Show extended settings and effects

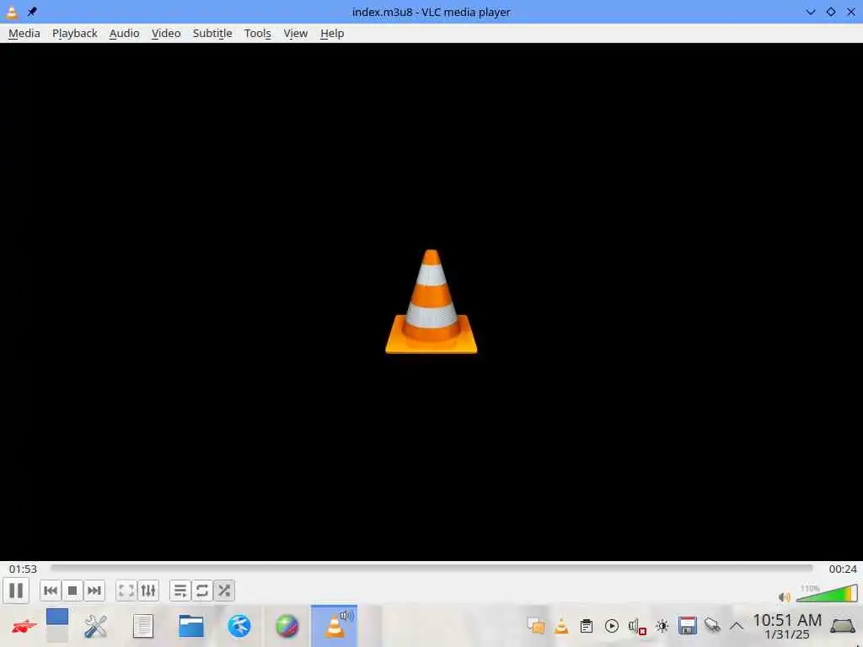(148, 591)
